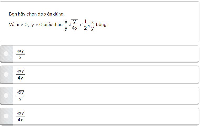Click the instruction text "Bạn hãy chọn đáp án đúng."
This screenshot has width=206, height=130.
coord(37,14)
